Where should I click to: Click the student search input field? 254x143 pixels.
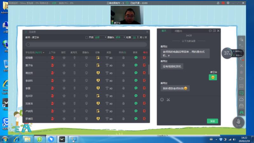coord(86,45)
